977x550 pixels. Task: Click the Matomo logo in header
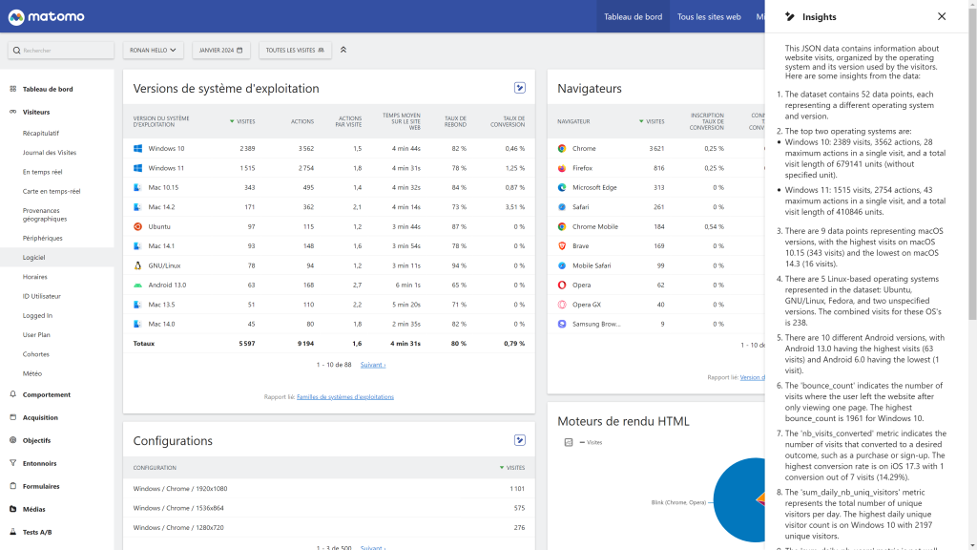point(45,16)
